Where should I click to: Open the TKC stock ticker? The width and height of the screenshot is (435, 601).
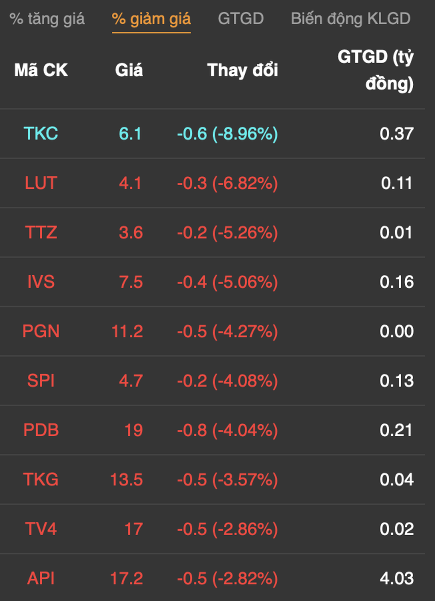41,134
